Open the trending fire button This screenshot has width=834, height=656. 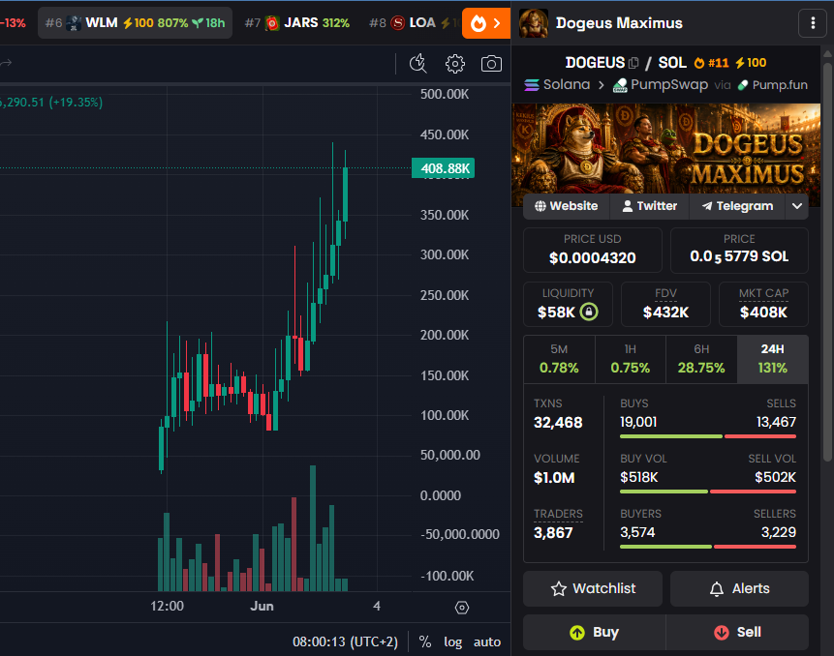(486, 23)
